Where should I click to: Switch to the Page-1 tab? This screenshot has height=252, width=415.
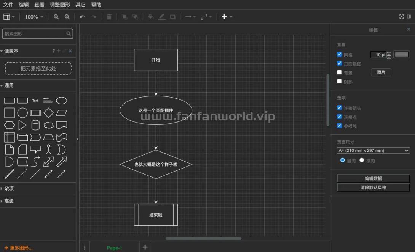(114, 248)
